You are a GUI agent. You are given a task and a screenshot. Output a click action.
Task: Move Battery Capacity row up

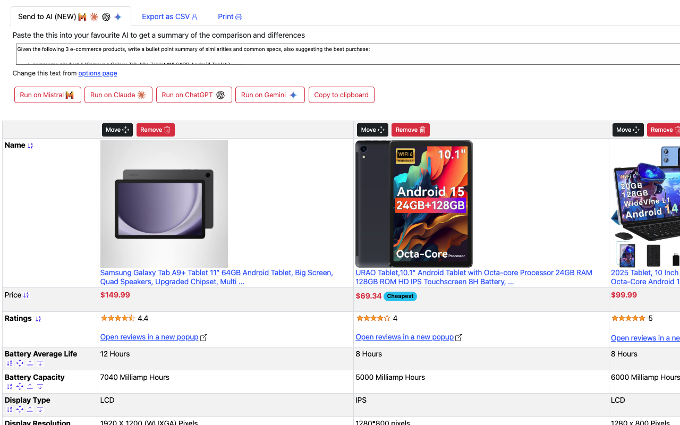click(30, 387)
